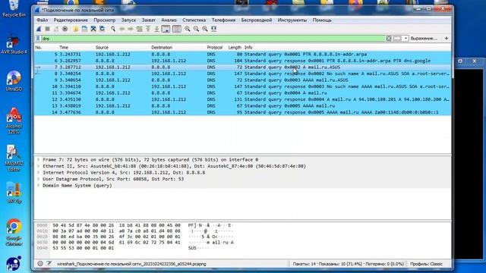Viewport: 486px width, 273px height.
Task: Sort by the Length column header
Action: coord(235,47)
